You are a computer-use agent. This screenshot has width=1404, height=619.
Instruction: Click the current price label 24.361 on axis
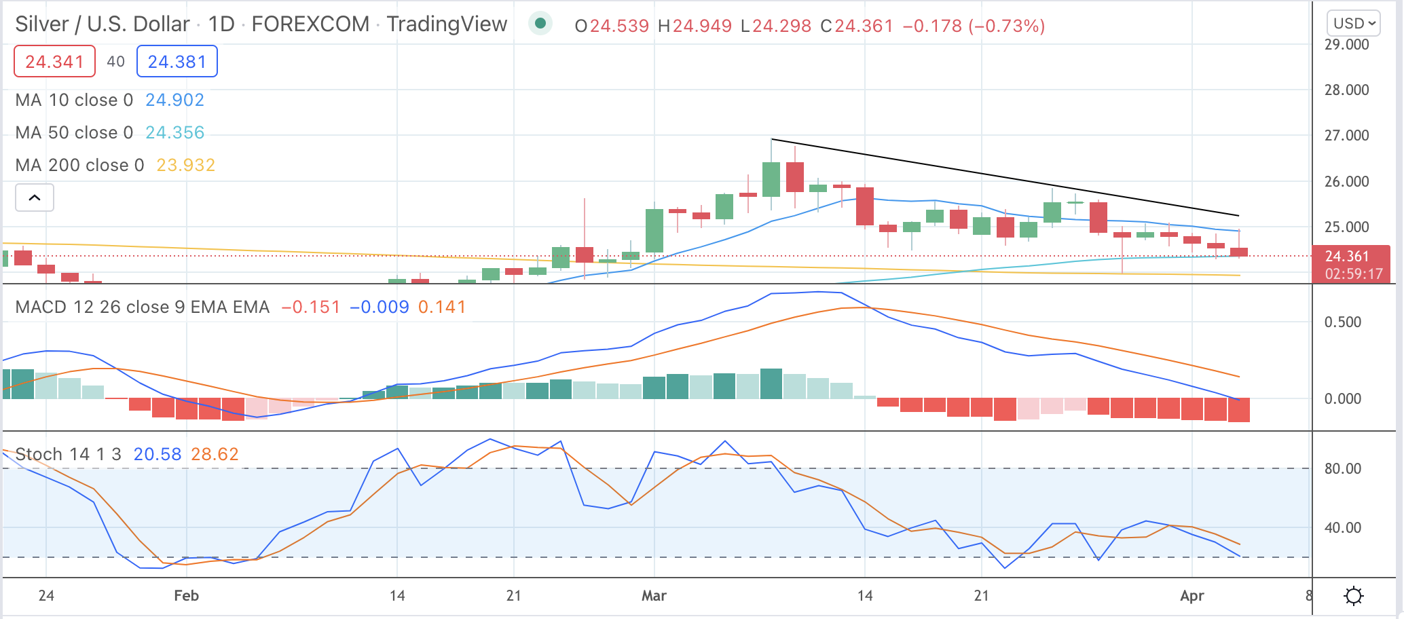1347,256
